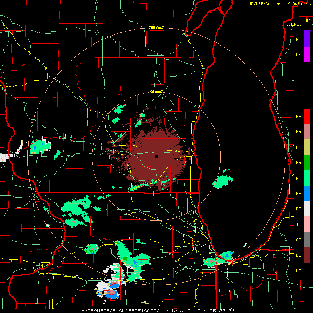Click the magenta UK legend color swatch
This screenshot has width=313, height=313.
tap(307, 55)
